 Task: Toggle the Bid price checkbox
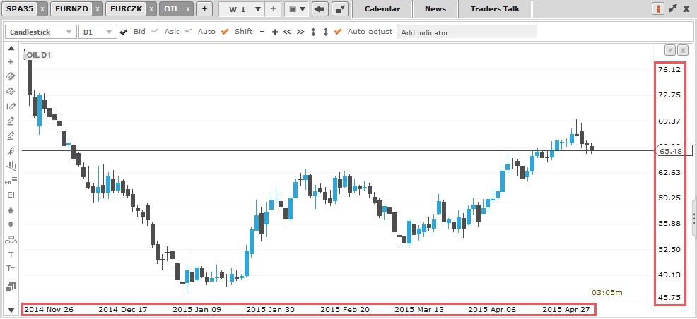[124, 32]
